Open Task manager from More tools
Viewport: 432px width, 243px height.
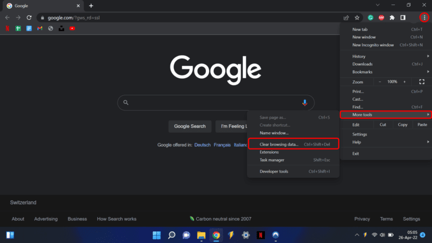click(x=272, y=160)
